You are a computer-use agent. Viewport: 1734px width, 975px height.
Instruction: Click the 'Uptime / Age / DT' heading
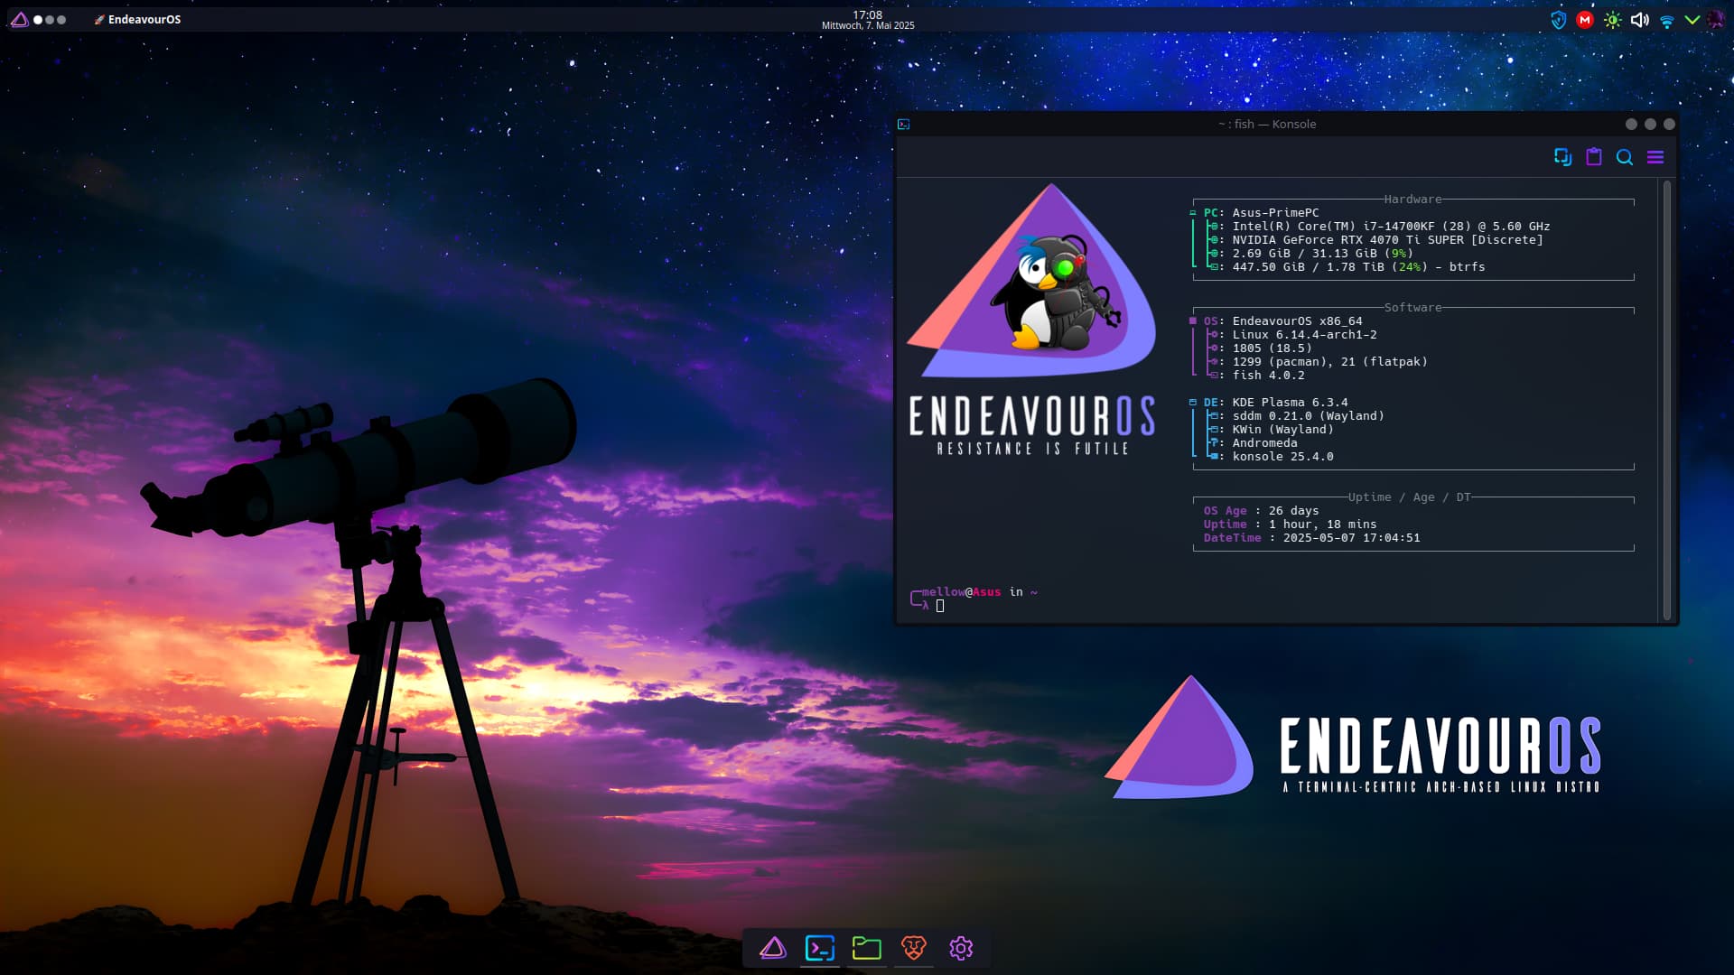pos(1409,497)
